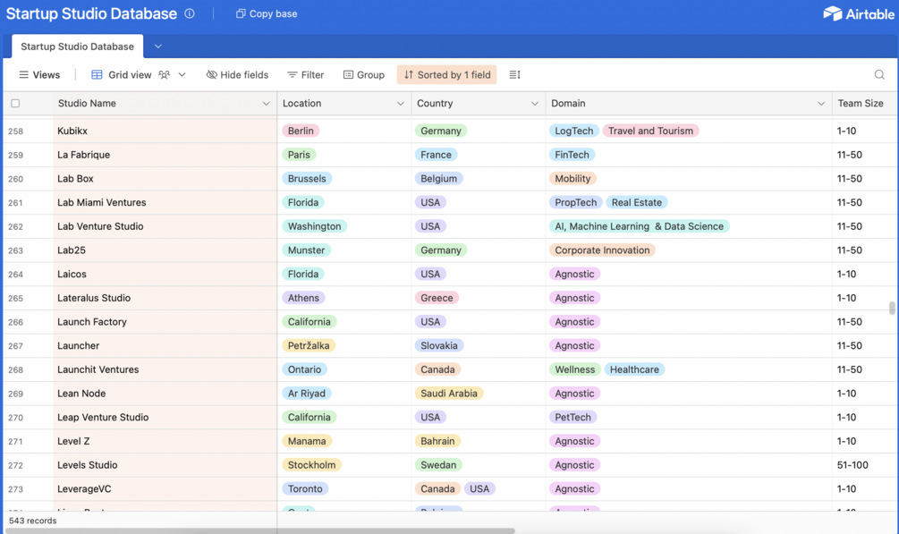Select the Startup Studio Database tab
Viewport: 899px width, 534px height.
[x=77, y=47]
